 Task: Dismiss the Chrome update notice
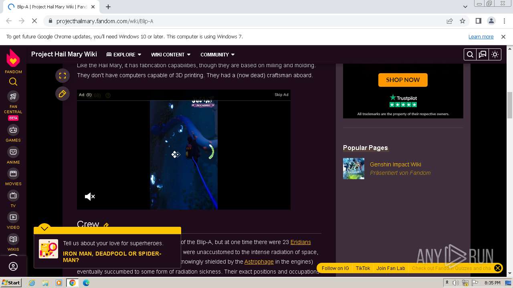[503, 36]
